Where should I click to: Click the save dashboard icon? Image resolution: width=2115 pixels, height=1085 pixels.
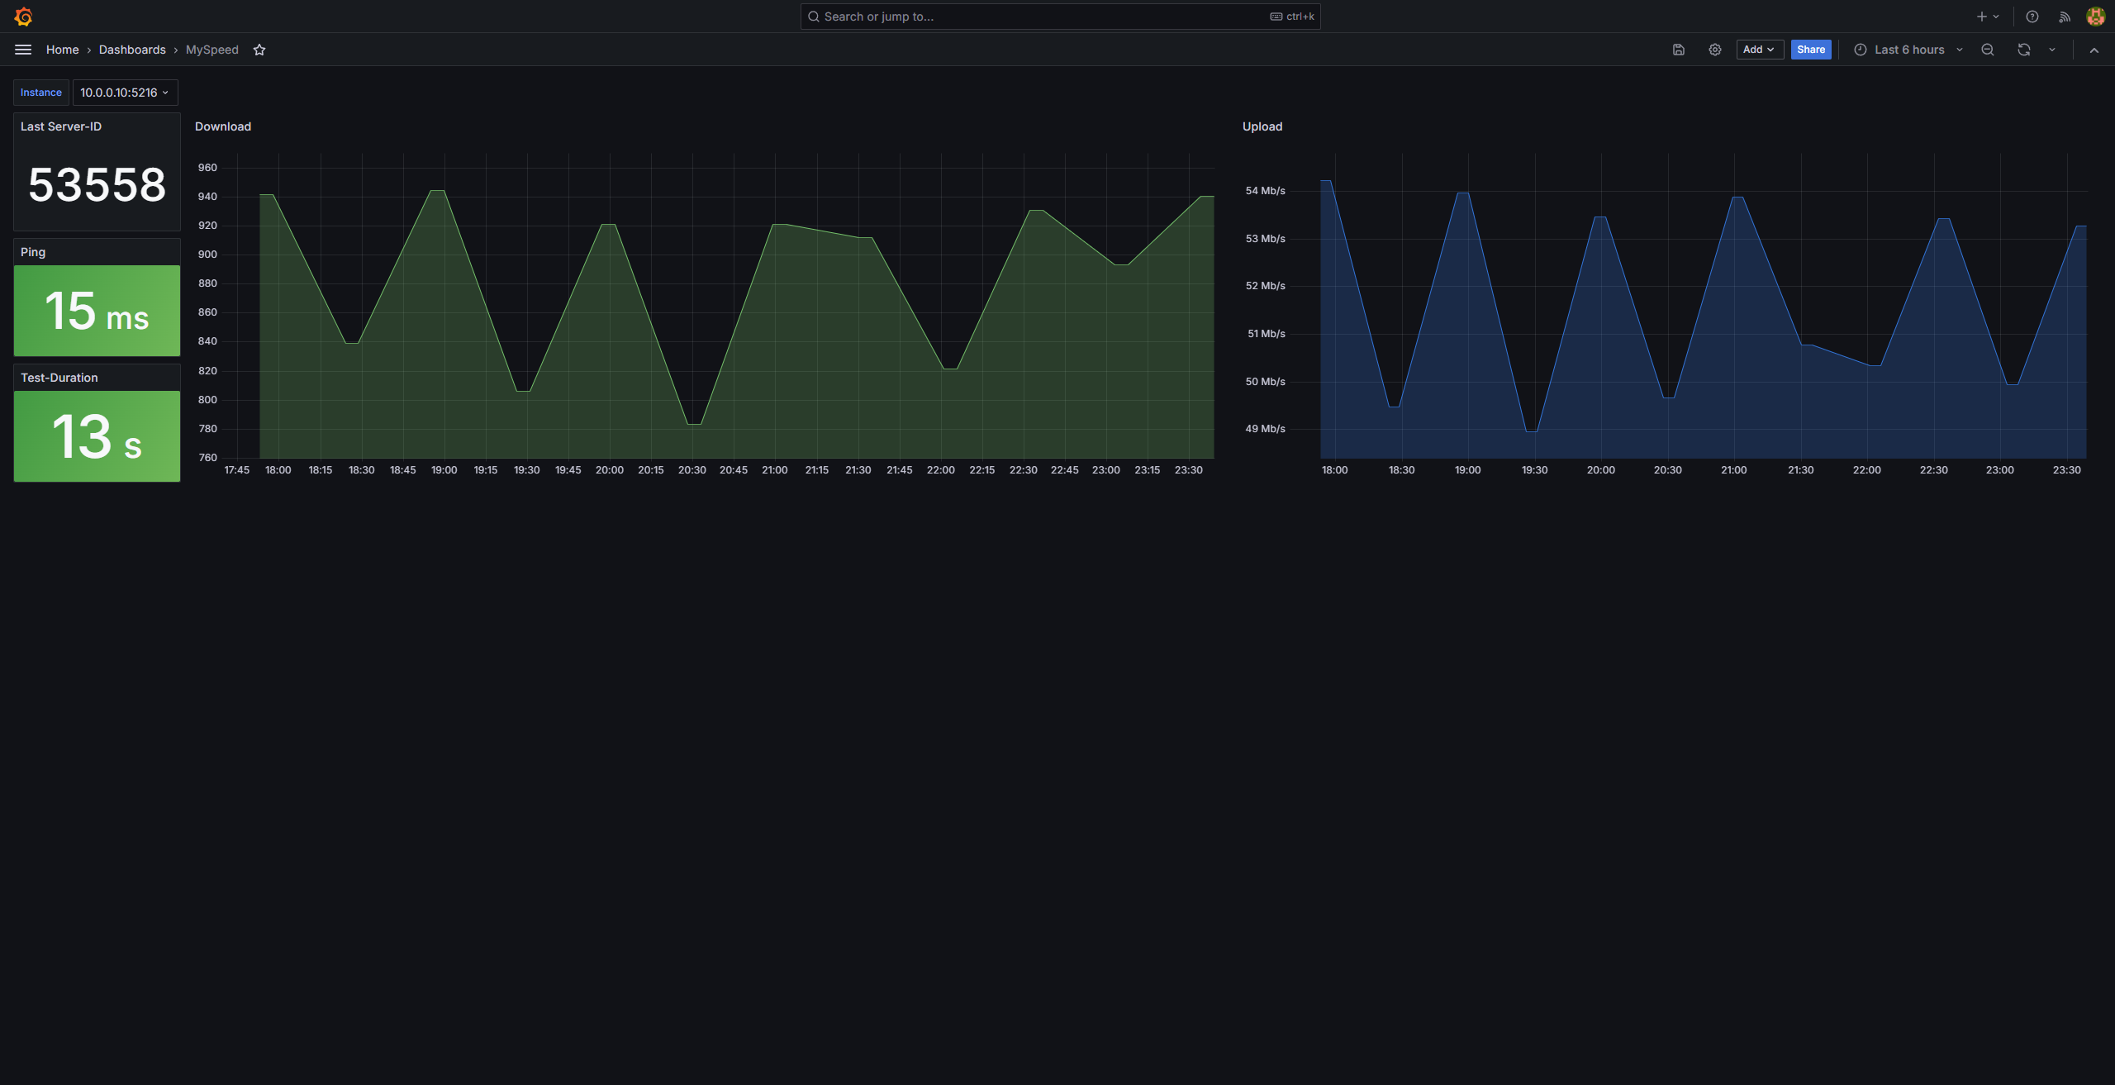(x=1679, y=50)
